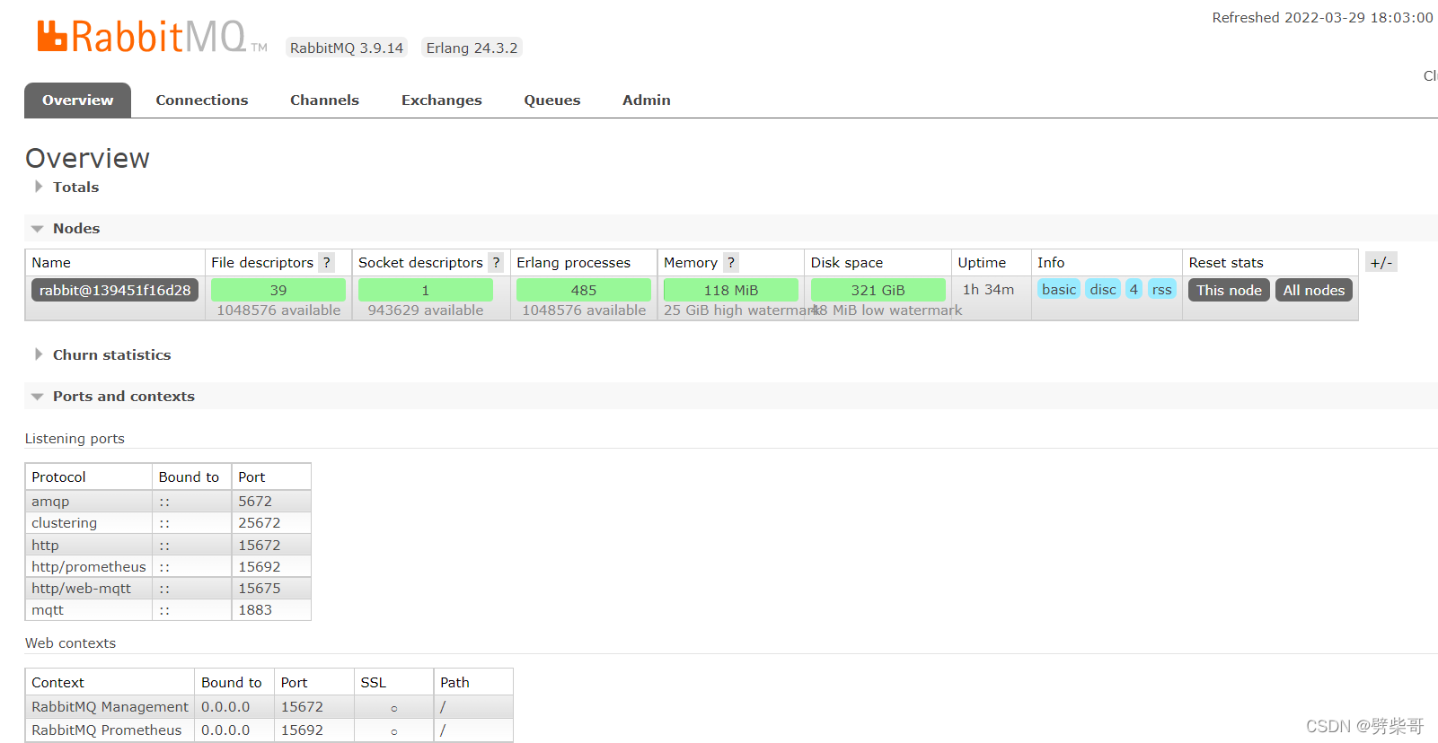Click the Refreshed timestamp text
The width and height of the screenshot is (1438, 743).
point(1322,17)
